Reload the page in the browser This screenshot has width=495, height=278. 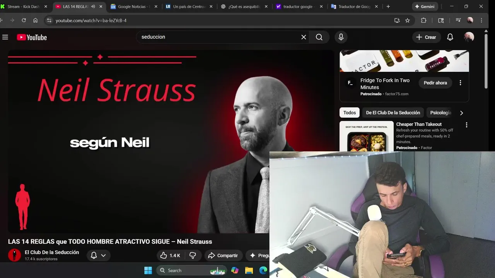coord(24,20)
